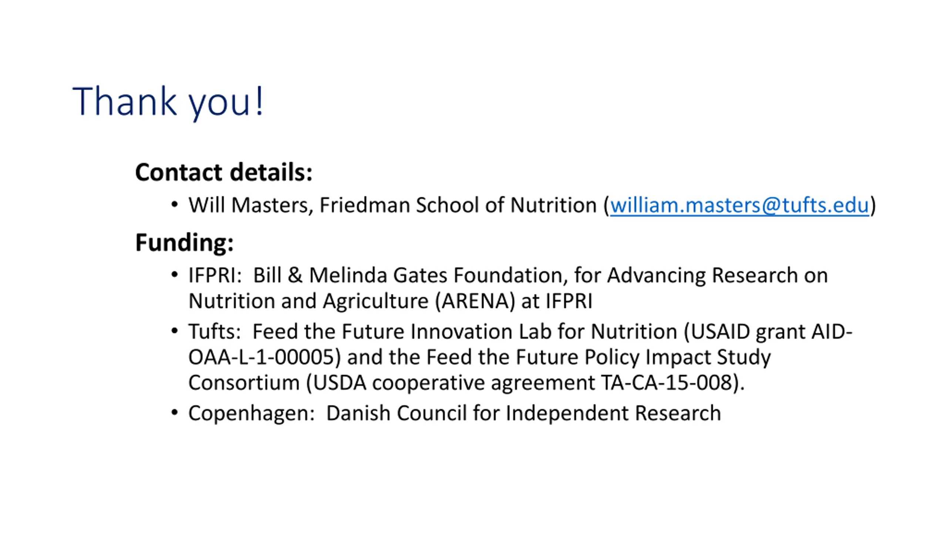Click "USDA cooperative agreement" text

(x=454, y=383)
